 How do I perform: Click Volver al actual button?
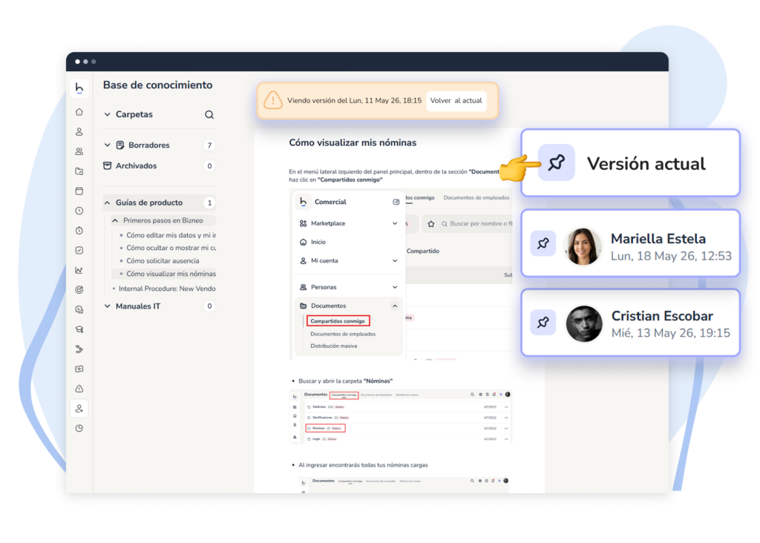pyautogui.click(x=456, y=101)
